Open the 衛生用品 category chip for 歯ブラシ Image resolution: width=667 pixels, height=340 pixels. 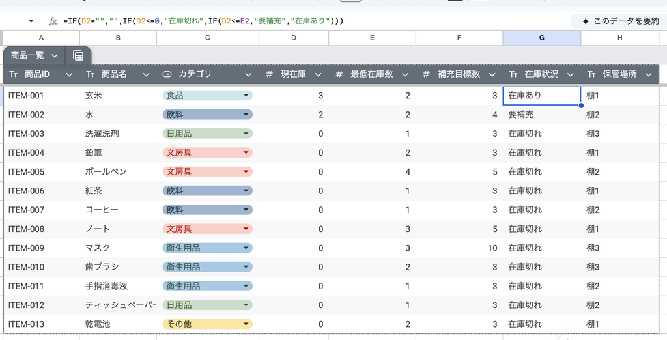coord(208,267)
